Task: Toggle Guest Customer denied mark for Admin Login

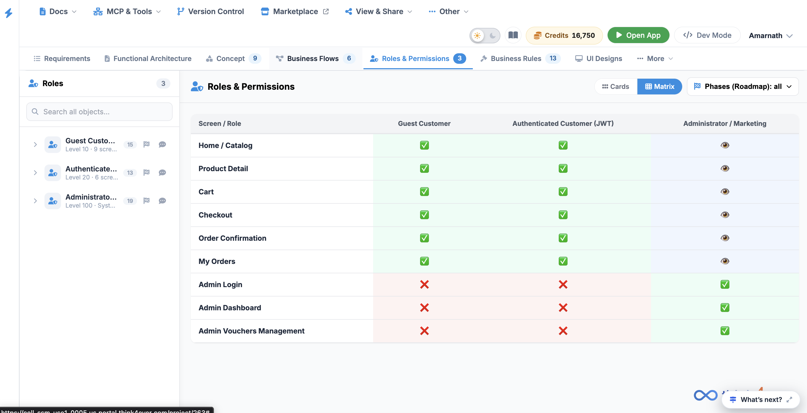Action: tap(424, 284)
